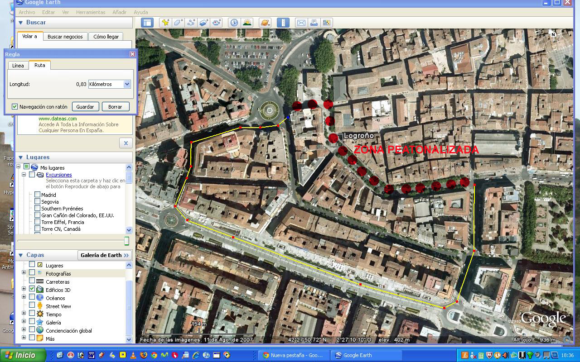
Task: Toggle the Navegación con ratón checkbox
Action: click(x=14, y=107)
